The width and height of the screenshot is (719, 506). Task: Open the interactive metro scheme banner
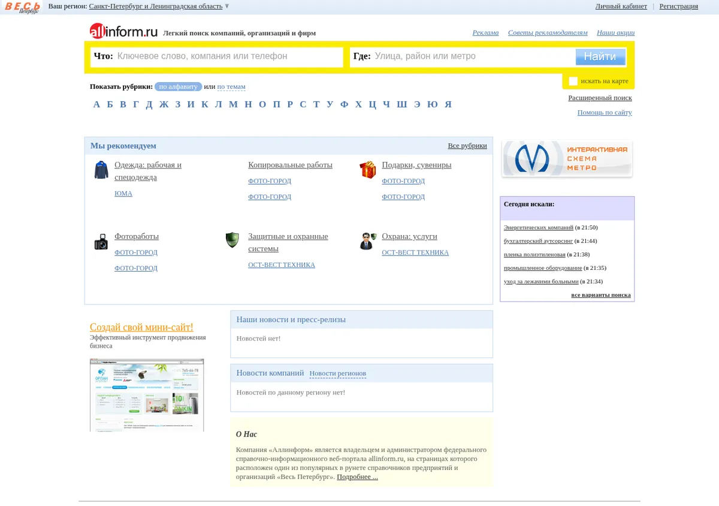click(567, 159)
